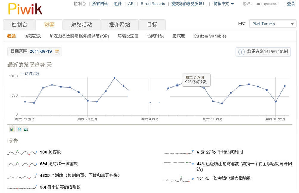
Task: Click the export-as-image icon under graph
Action: point(25,129)
